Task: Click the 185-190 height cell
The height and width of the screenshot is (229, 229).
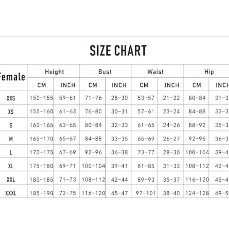Action: click(x=41, y=194)
